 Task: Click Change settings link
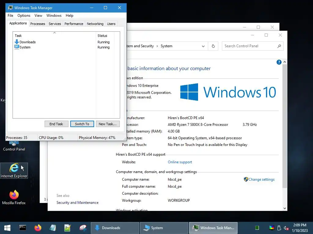click(x=261, y=179)
